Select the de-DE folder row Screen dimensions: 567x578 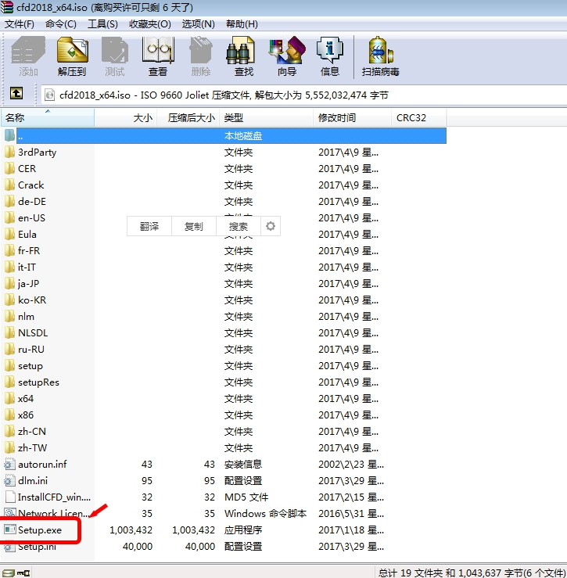pos(224,202)
